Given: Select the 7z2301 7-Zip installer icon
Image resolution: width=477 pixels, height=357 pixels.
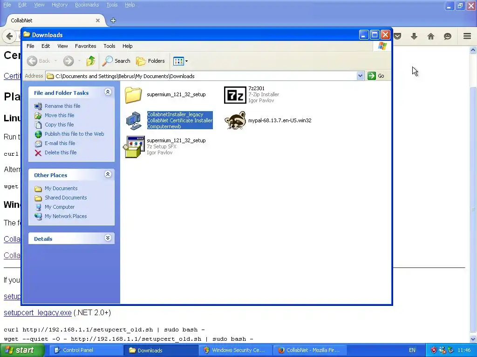Looking at the screenshot, I should [235, 95].
